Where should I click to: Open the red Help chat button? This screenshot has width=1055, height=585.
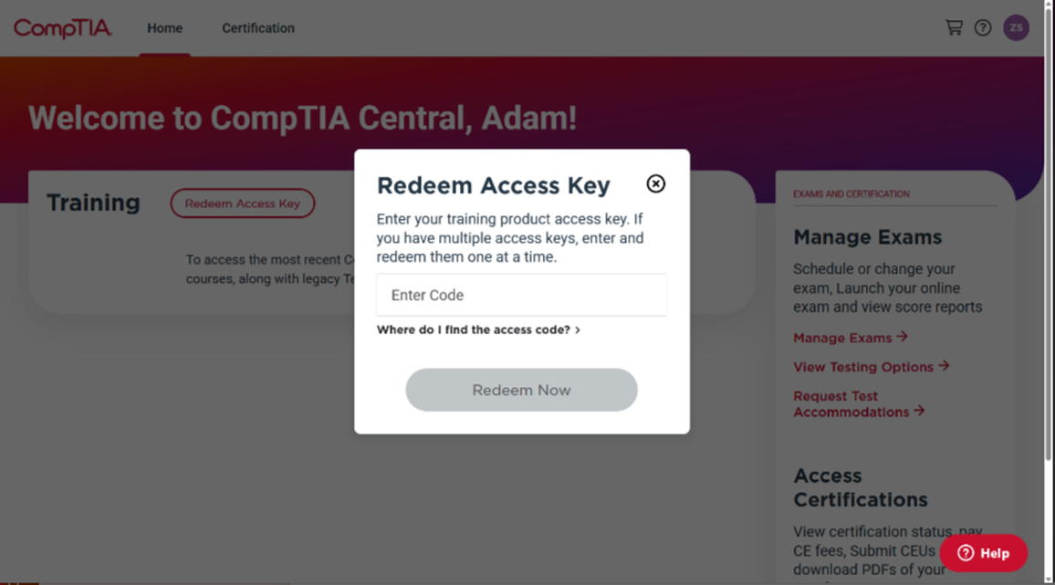point(983,553)
